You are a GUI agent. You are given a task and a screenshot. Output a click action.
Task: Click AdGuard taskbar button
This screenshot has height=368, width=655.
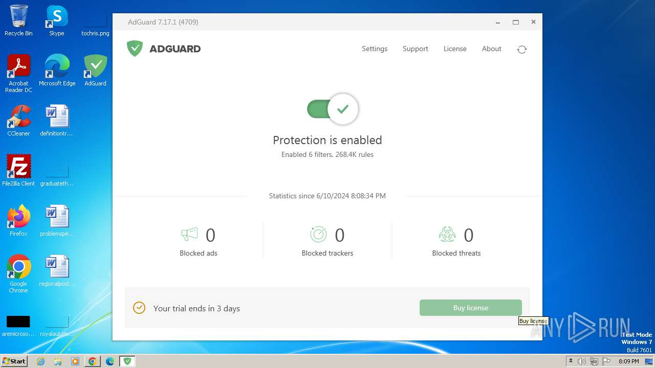pos(127,361)
